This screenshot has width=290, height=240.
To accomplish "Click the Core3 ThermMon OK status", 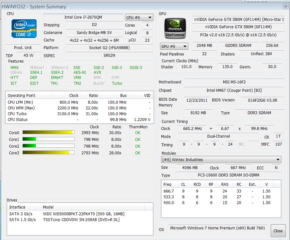I will point(138,153).
